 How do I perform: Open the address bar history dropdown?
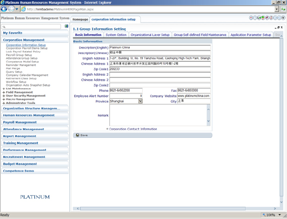276,9
